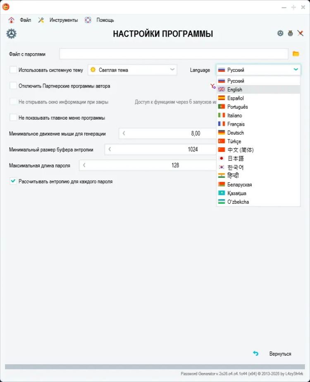This screenshot has height=382, width=310.
Task: Uncheck "Рассчитывать энтропию для каждого пароля"
Action: point(13,181)
